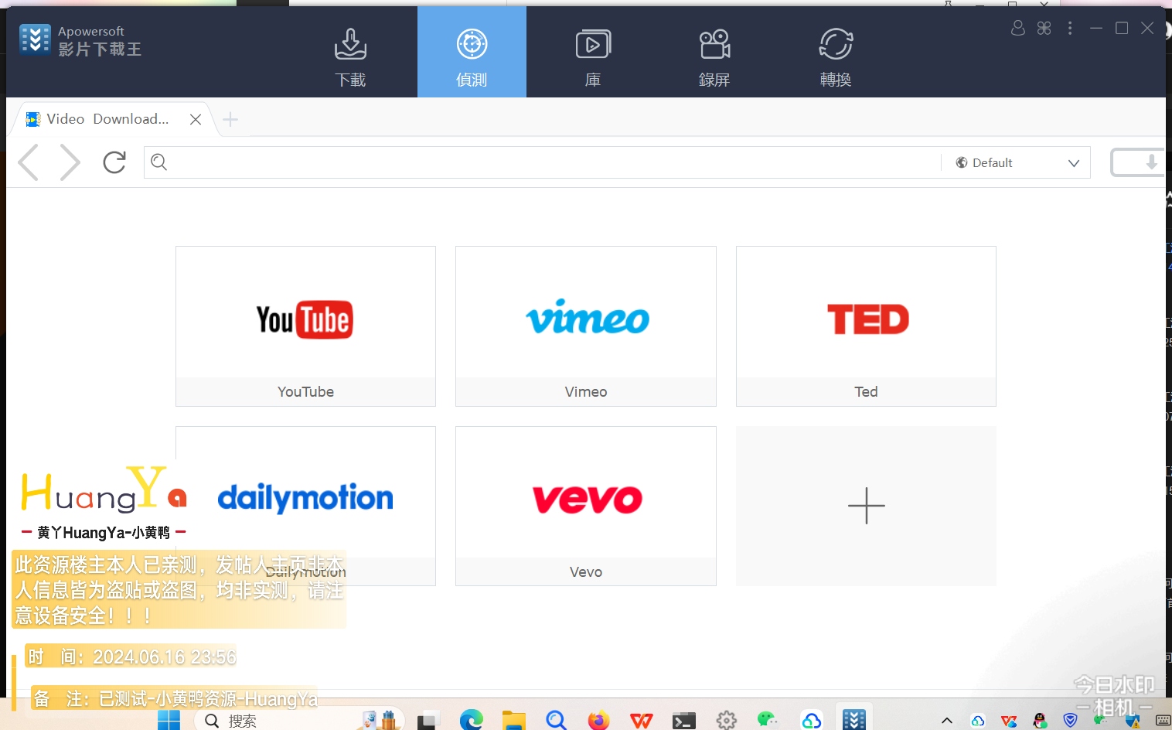
Task: Click the QQ penguin tray icon
Action: coord(1040,721)
